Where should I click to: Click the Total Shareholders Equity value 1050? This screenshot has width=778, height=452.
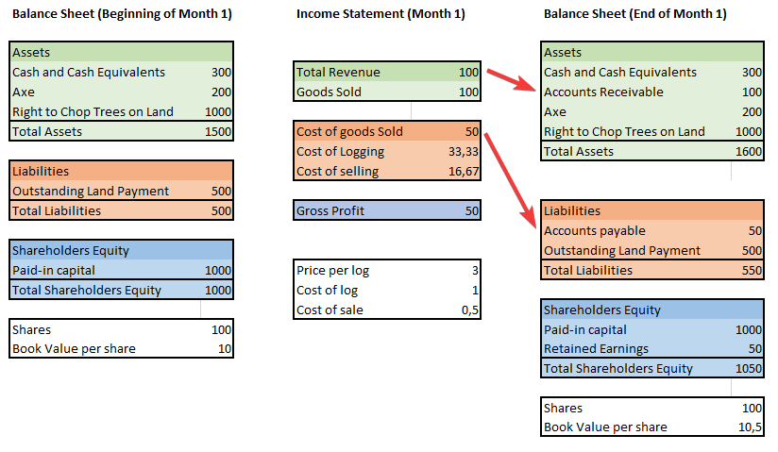(x=748, y=369)
